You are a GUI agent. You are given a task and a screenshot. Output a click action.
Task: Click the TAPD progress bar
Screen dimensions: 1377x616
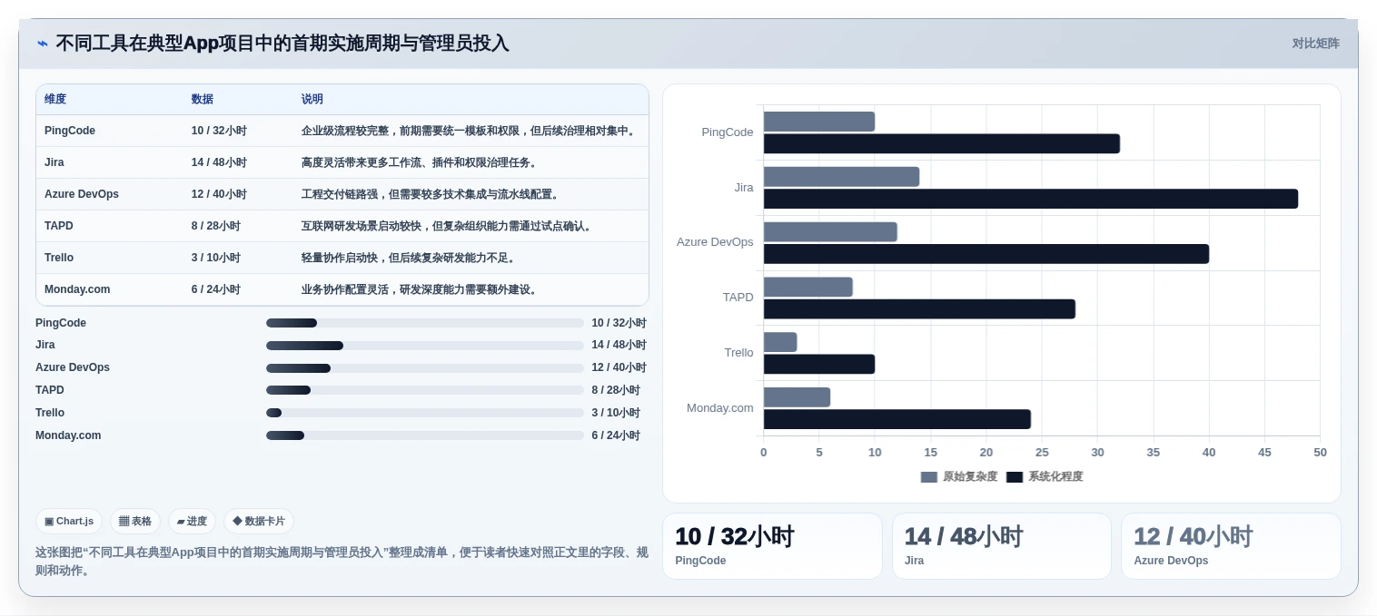425,390
